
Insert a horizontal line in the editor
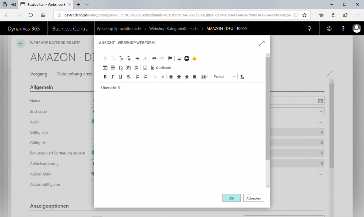pos(113,67)
